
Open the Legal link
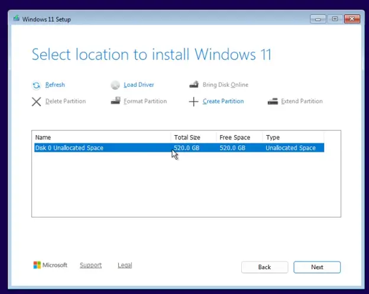pyautogui.click(x=125, y=265)
